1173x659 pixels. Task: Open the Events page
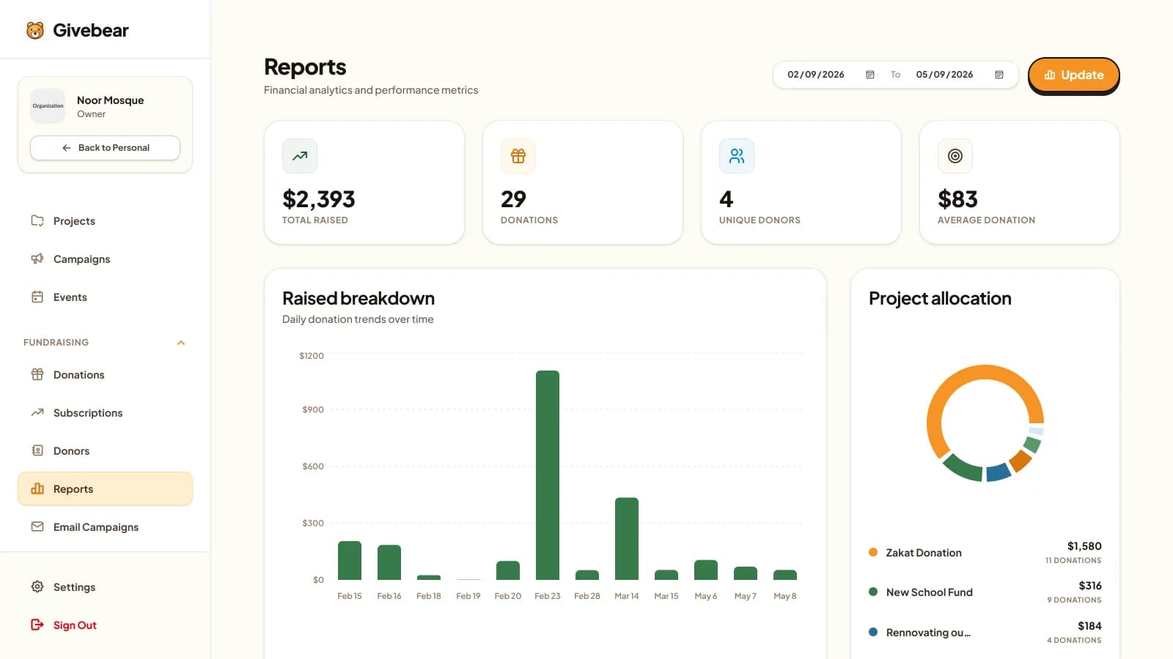[x=105, y=297]
